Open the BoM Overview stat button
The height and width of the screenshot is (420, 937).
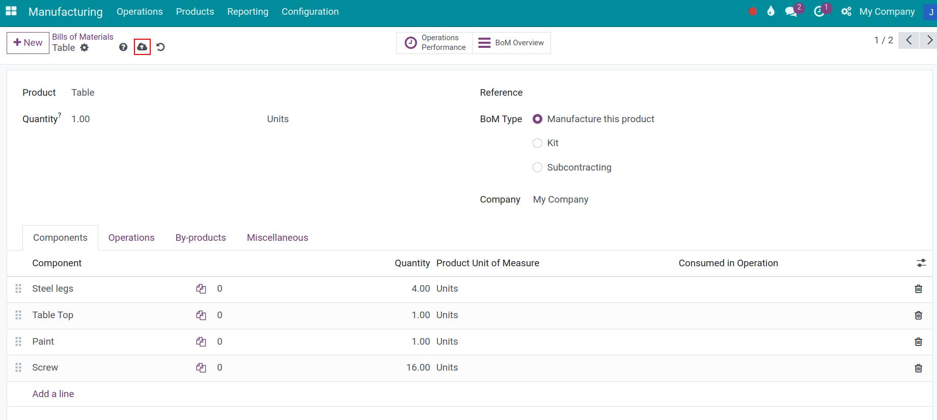click(x=512, y=43)
